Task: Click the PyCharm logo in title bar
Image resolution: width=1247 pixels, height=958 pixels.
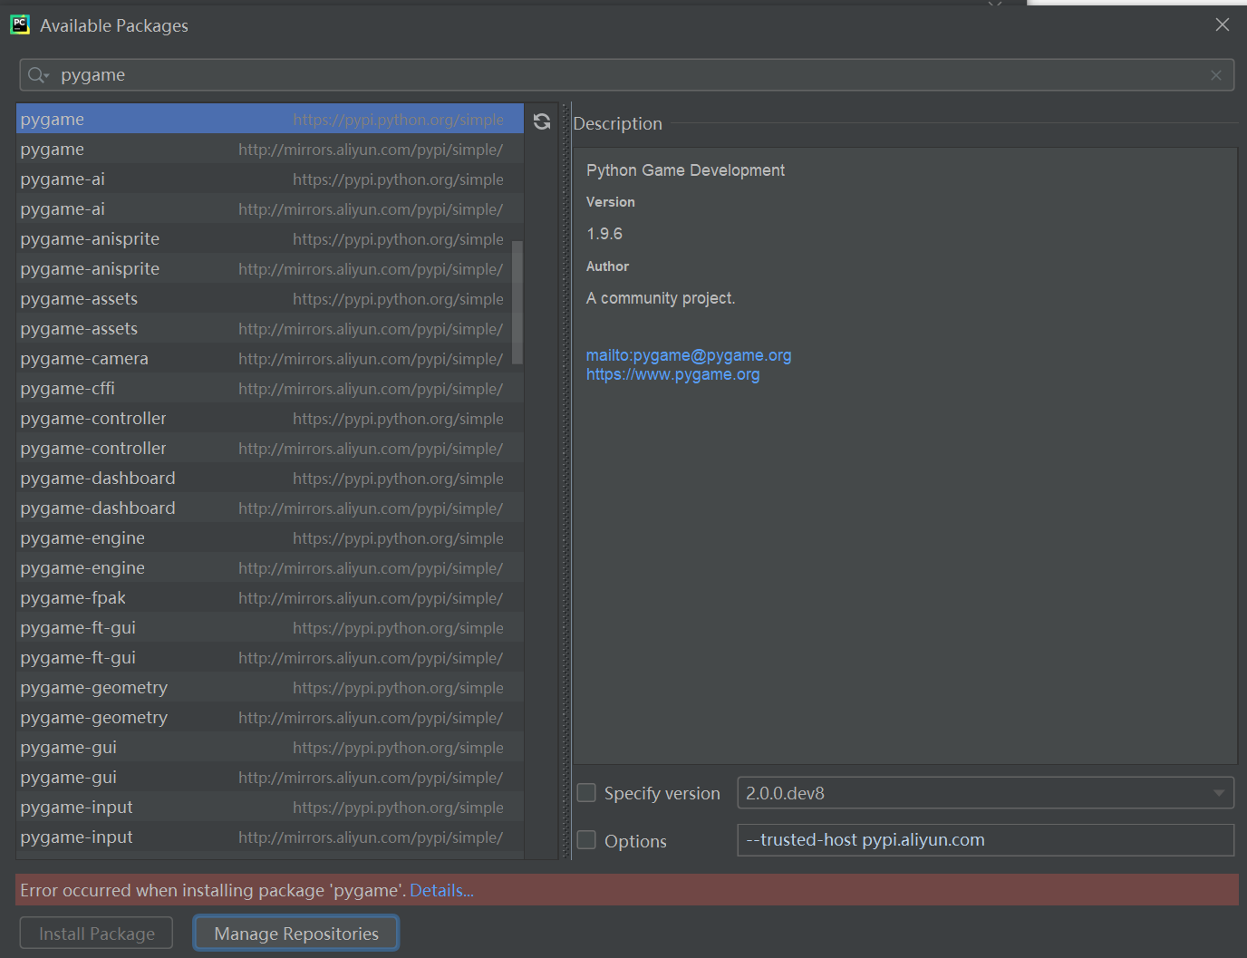Action: tap(20, 24)
